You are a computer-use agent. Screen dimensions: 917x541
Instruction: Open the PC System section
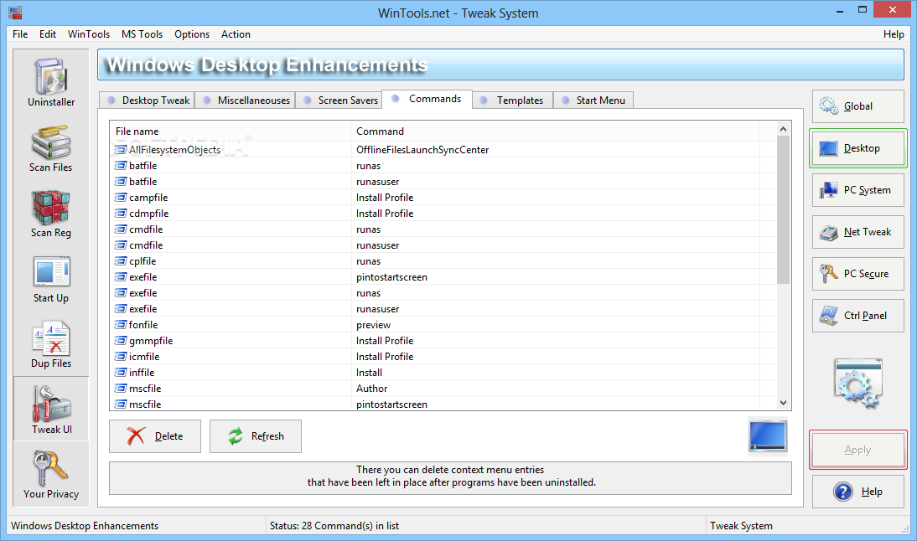[858, 190]
